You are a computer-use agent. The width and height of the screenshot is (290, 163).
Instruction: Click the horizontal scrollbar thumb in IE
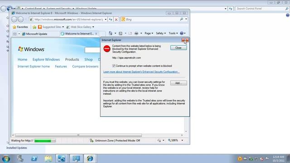[x=78, y=135]
